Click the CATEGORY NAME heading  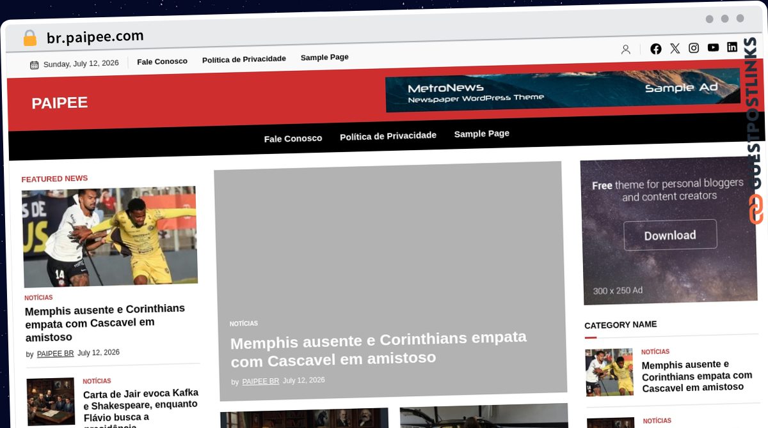pyautogui.click(x=621, y=325)
